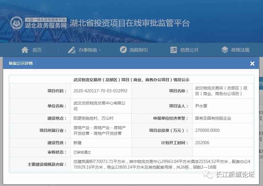Click the pencil icon beside 办事指南
Viewport: 263px width, 186px height.
pos(72,50)
